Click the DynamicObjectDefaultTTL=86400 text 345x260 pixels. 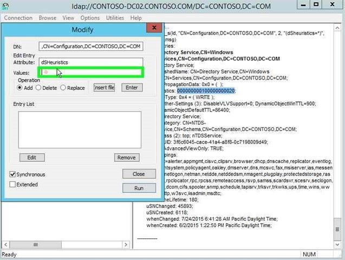[x=197, y=110]
